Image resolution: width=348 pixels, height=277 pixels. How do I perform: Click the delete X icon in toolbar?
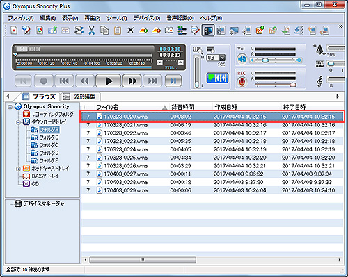pyautogui.click(x=131, y=31)
